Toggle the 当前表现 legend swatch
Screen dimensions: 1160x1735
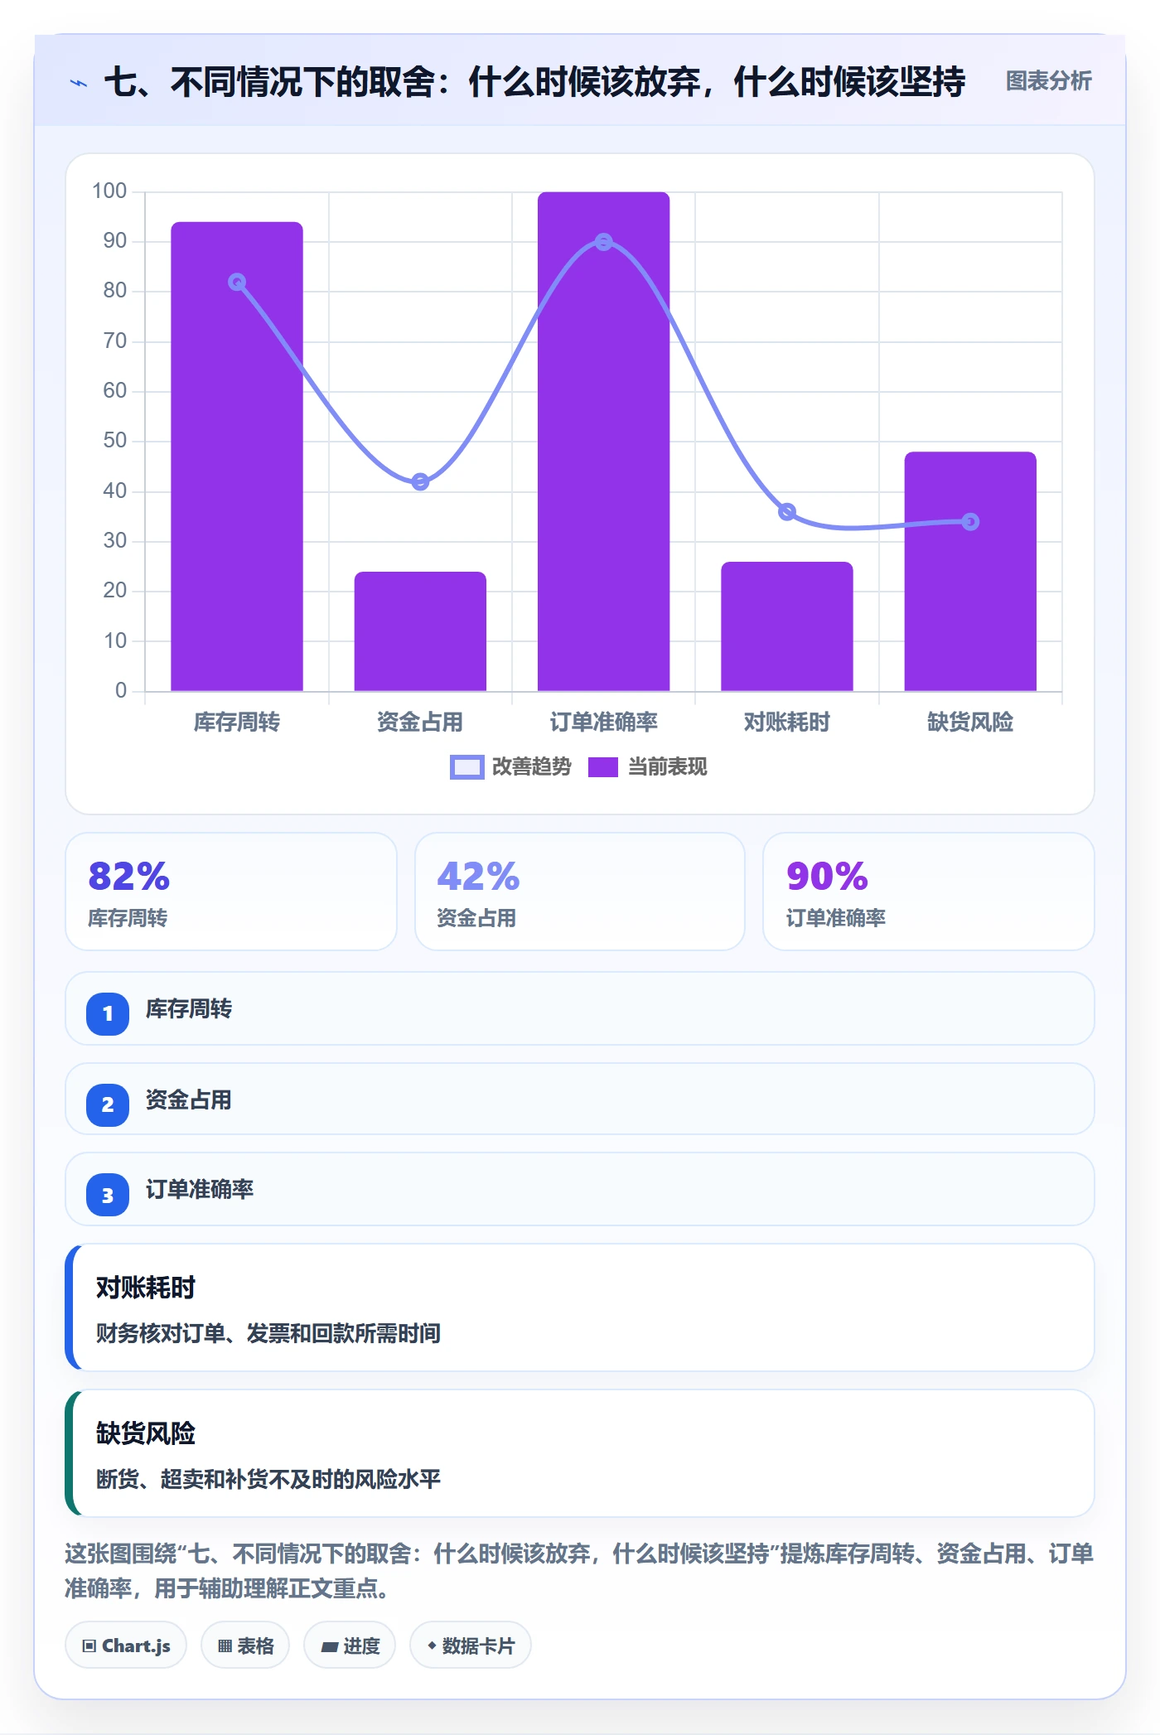pyautogui.click(x=603, y=767)
